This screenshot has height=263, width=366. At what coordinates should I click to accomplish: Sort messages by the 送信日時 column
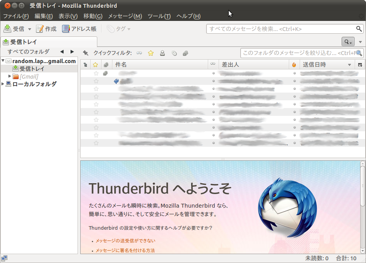tap(327, 65)
